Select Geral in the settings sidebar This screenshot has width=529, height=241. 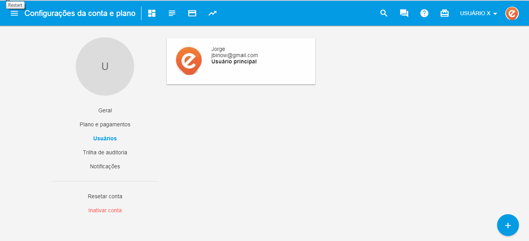[x=105, y=110]
